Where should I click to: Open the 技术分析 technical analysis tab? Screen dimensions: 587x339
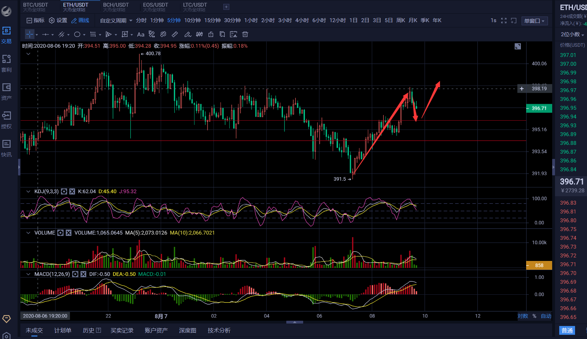pyautogui.click(x=219, y=331)
